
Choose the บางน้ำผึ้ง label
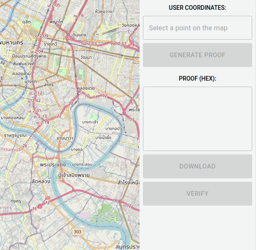click(103, 137)
